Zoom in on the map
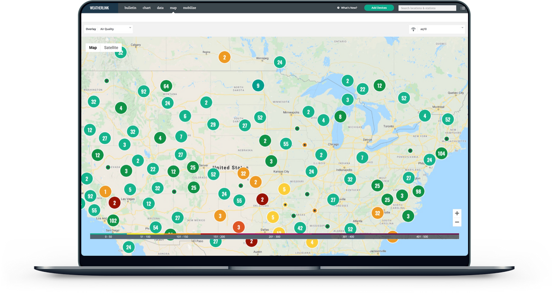 click(x=457, y=213)
